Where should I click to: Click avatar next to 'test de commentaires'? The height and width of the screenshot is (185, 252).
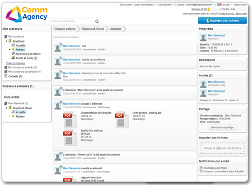tap(57, 62)
